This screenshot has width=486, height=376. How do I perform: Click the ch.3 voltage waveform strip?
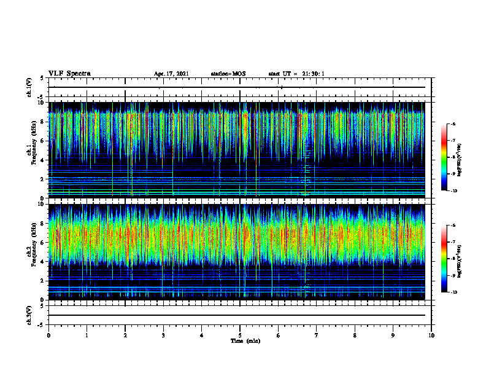pyautogui.click(x=240, y=315)
